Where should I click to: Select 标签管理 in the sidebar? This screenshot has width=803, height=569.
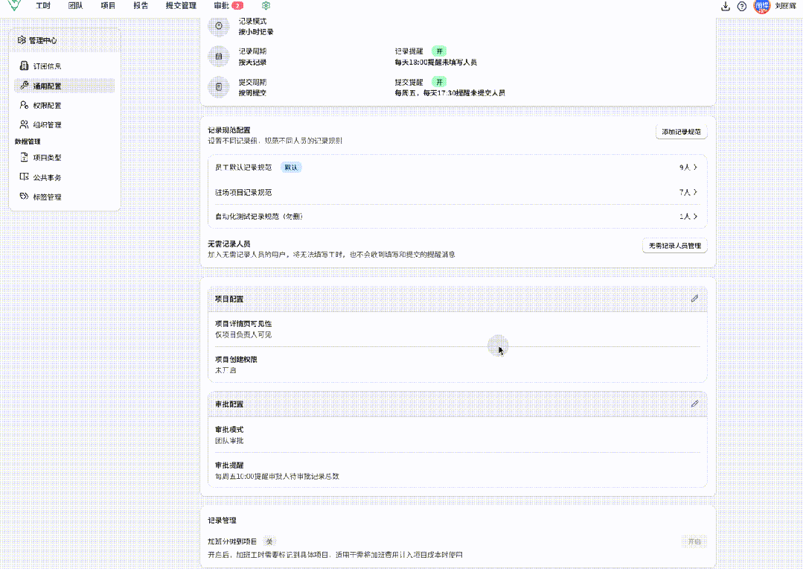[x=65, y=197]
